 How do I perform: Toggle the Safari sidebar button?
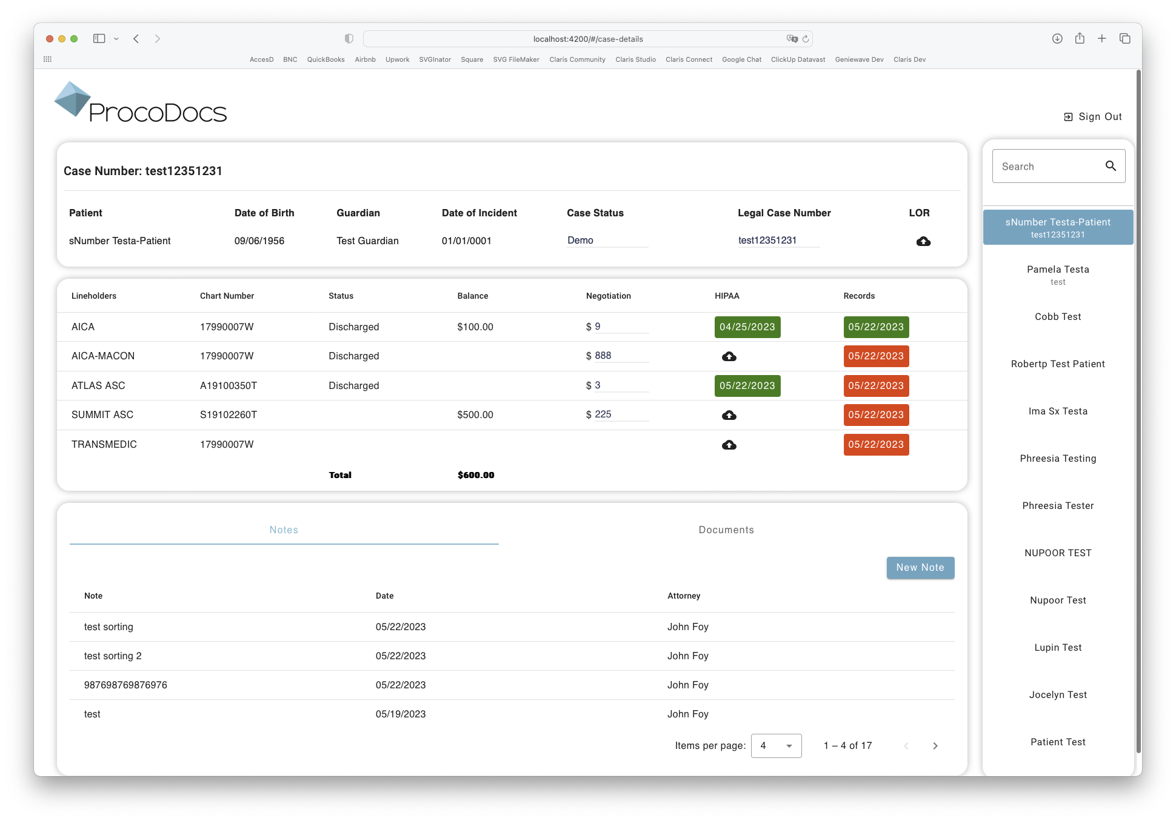(x=99, y=39)
